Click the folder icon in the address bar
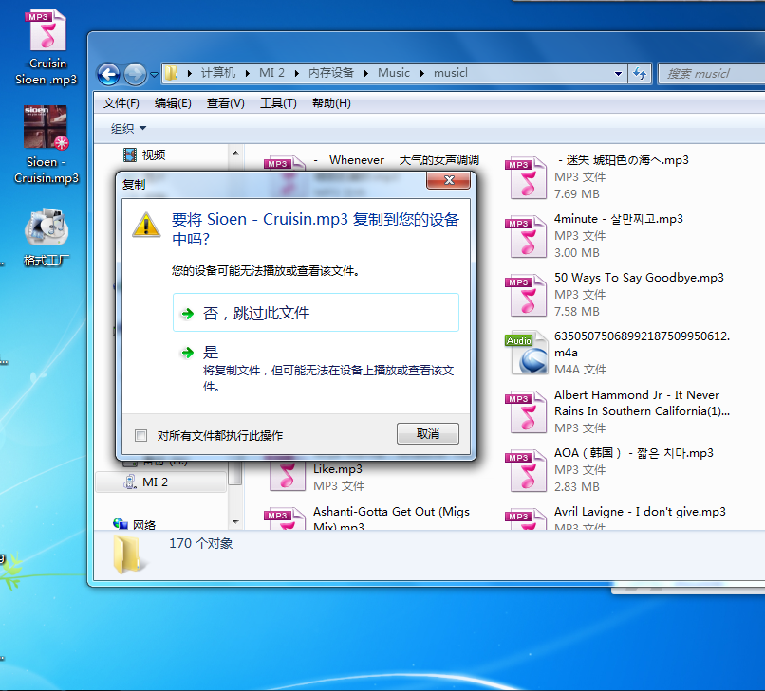This screenshot has height=691, width=765. coord(171,73)
